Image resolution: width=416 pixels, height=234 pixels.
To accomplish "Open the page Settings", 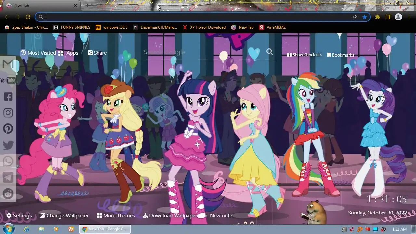I will point(19,216).
